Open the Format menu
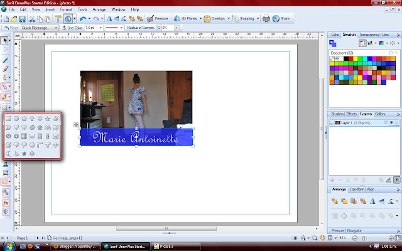 tap(66, 9)
